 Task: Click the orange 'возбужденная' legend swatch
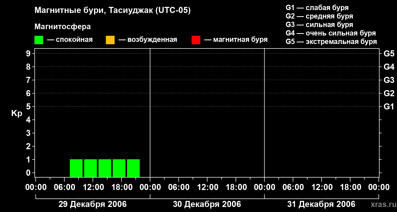[x=110, y=40]
